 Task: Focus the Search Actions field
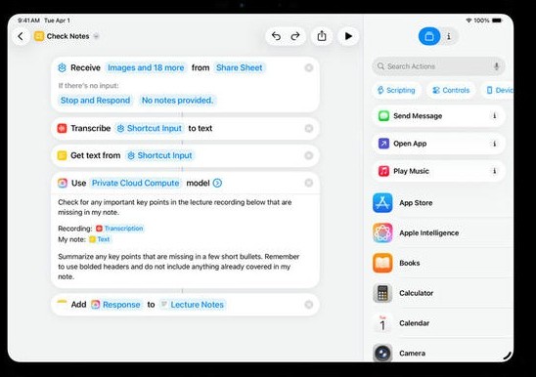438,66
